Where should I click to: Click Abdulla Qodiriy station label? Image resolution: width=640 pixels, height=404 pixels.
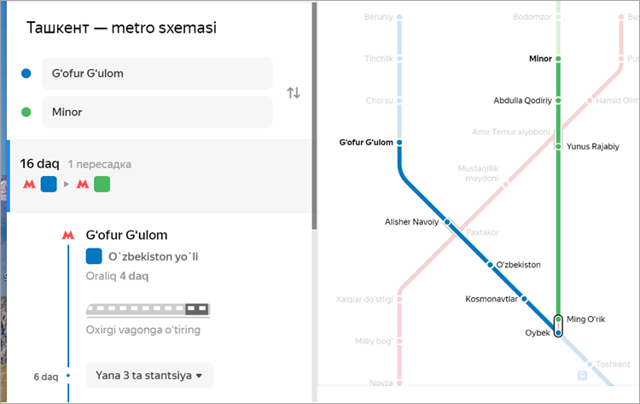click(x=522, y=101)
